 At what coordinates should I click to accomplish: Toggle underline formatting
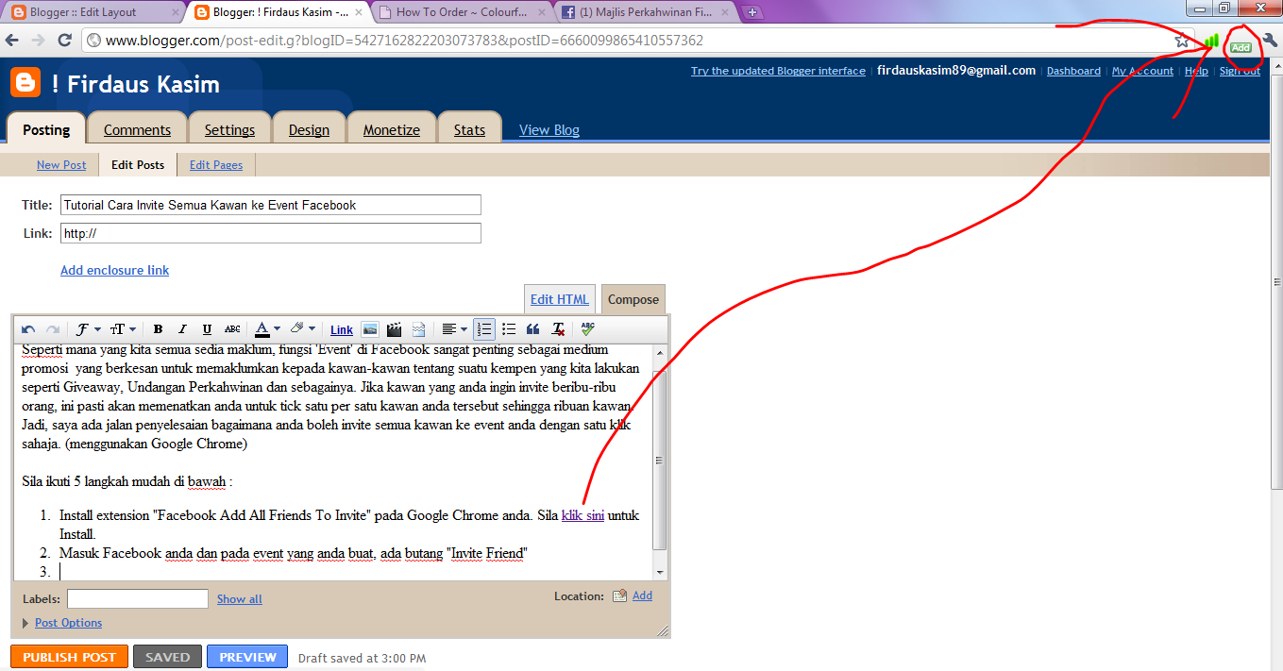tap(207, 329)
